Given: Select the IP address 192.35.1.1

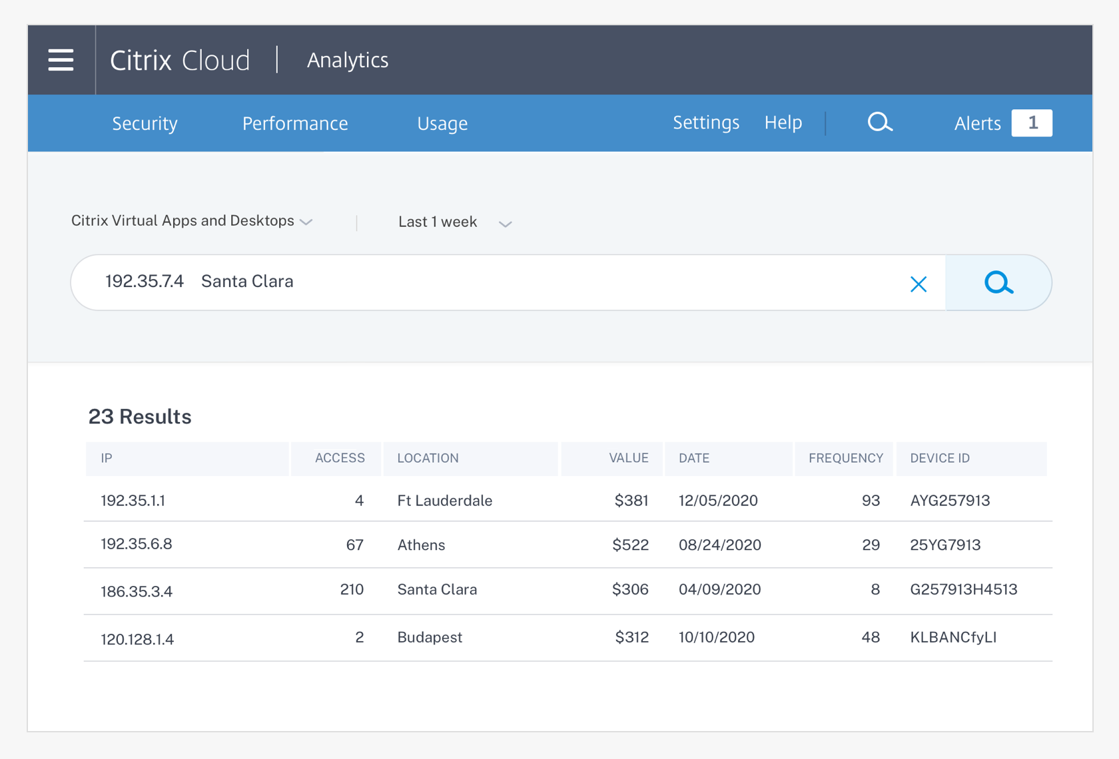Looking at the screenshot, I should tap(133, 501).
